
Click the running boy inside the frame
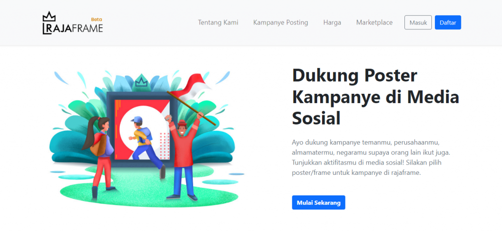click(144, 145)
